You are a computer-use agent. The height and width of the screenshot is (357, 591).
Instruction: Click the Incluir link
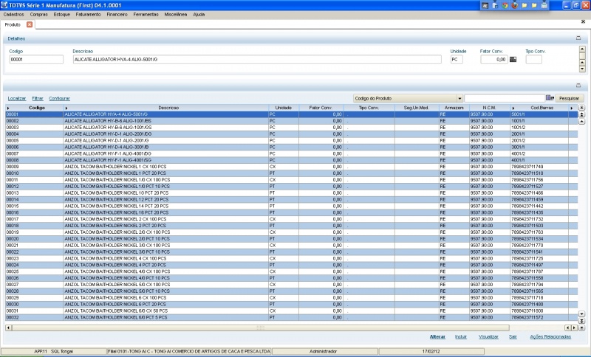461,336
